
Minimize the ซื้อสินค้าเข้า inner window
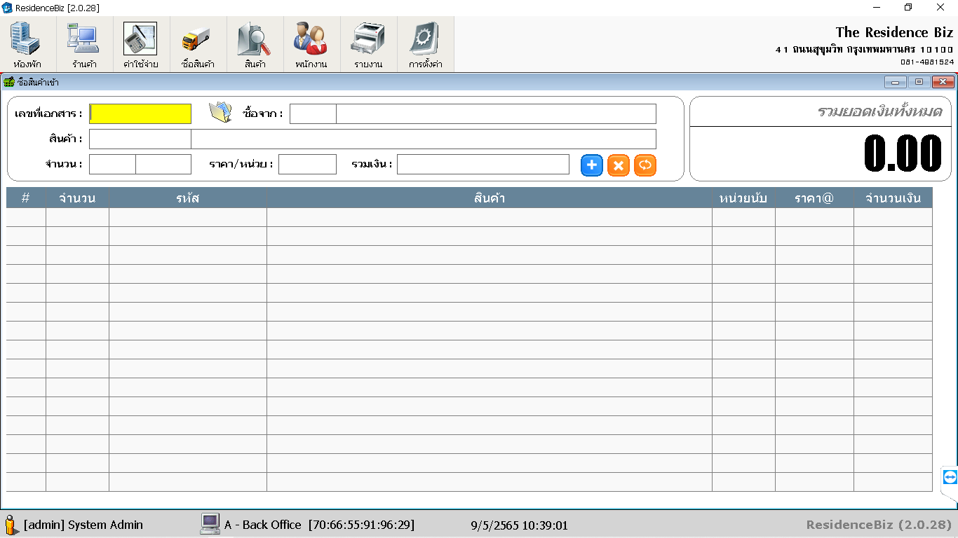point(896,82)
